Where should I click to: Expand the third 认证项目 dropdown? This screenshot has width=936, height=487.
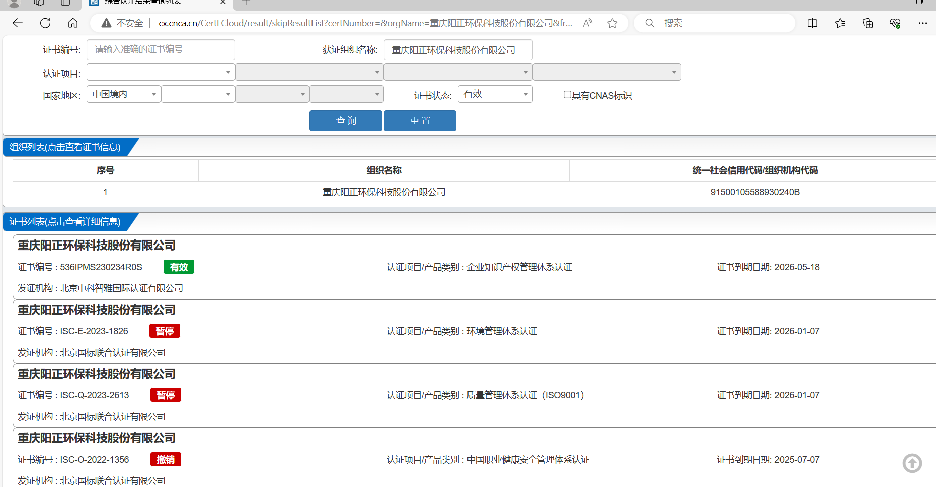click(458, 72)
